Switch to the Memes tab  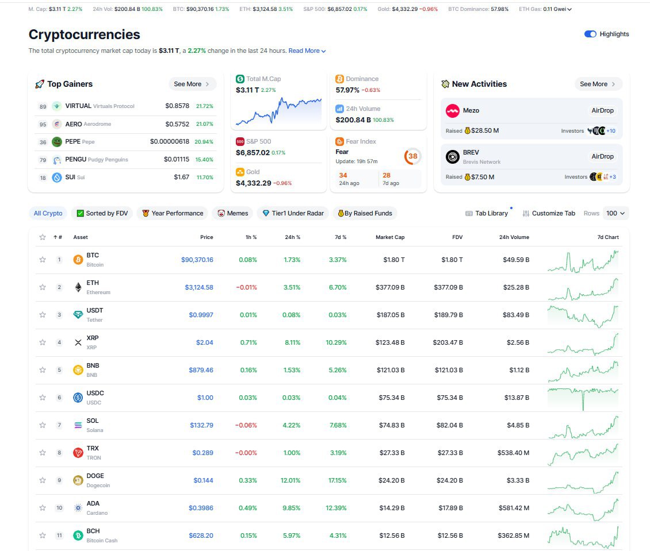coord(233,213)
